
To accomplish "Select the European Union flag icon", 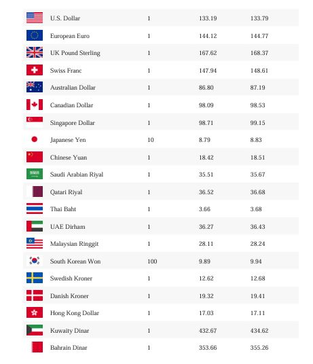I will pos(35,35).
